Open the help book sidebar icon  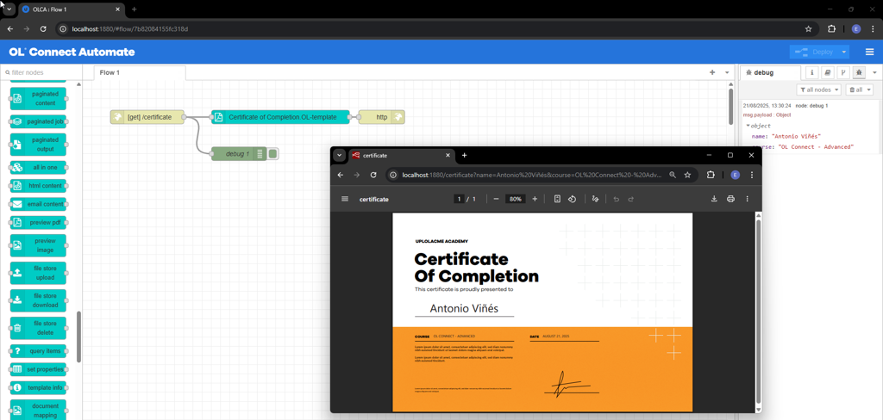[x=827, y=73]
